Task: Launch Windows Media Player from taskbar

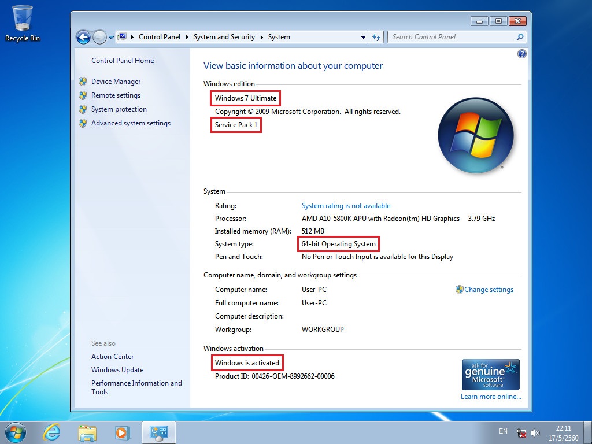Action: 123,432
